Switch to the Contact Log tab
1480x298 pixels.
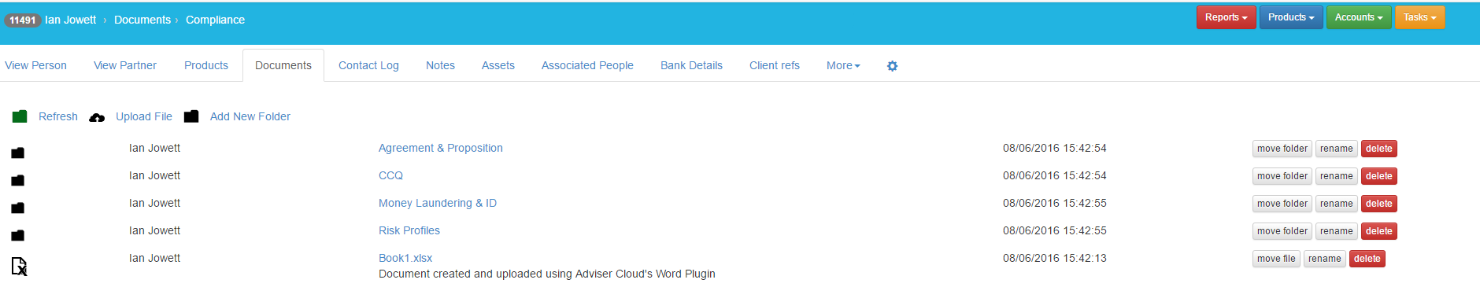coord(368,65)
